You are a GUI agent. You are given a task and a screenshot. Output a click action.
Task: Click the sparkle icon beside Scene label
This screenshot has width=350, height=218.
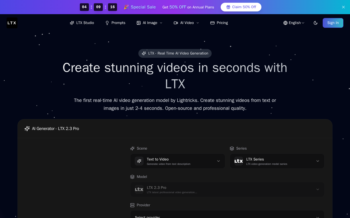click(132, 149)
